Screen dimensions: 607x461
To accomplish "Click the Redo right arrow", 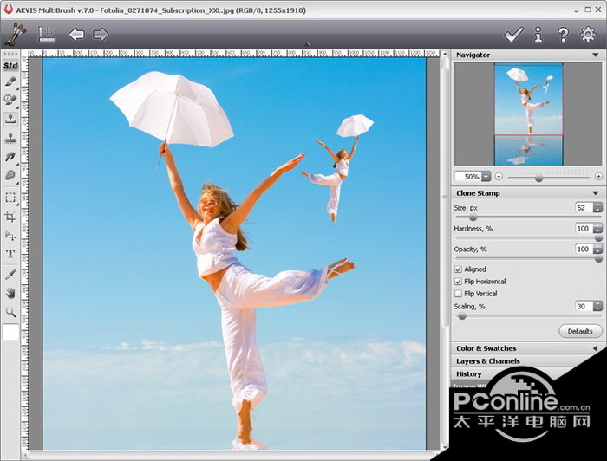I will (101, 35).
